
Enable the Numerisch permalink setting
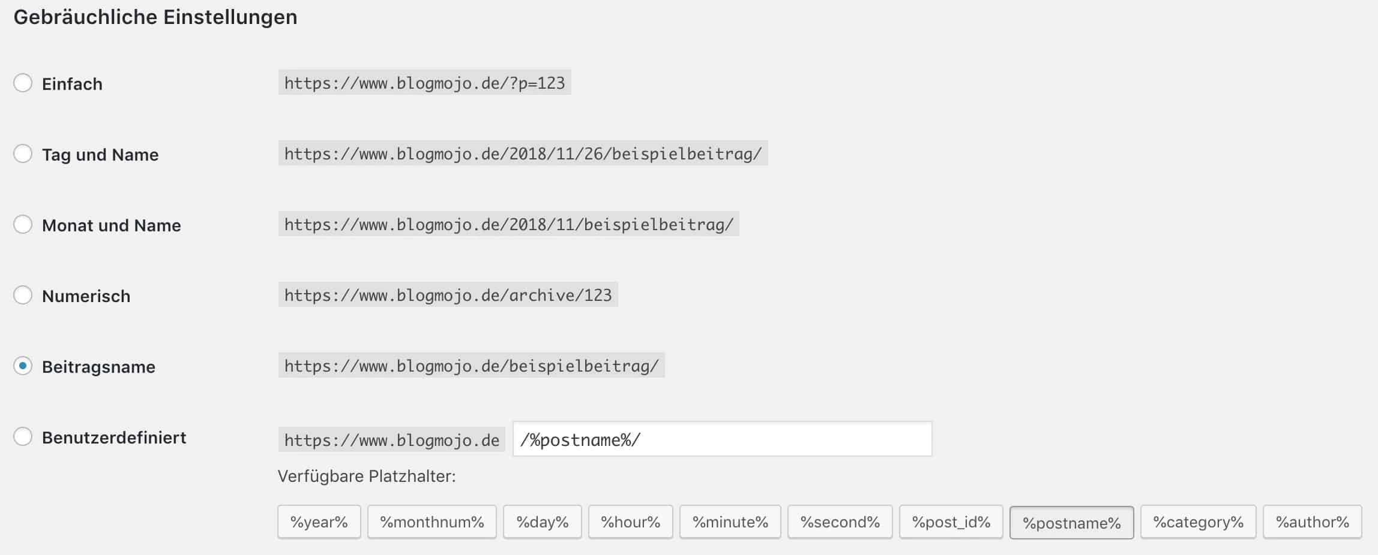point(24,295)
